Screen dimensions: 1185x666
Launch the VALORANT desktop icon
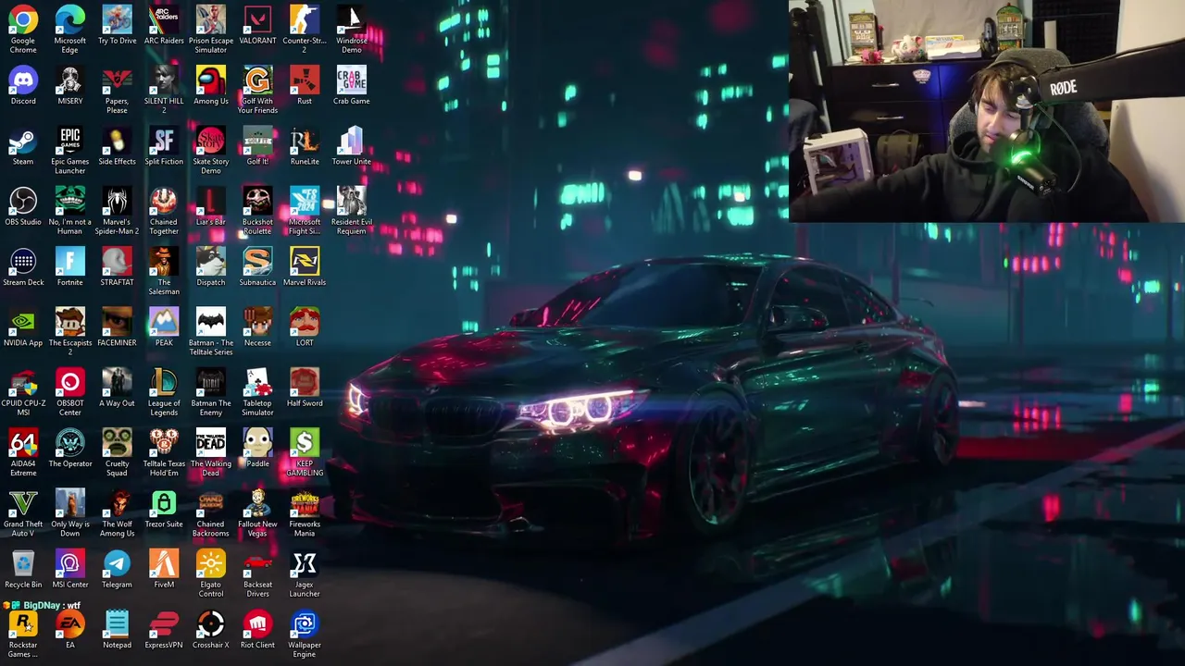click(257, 25)
